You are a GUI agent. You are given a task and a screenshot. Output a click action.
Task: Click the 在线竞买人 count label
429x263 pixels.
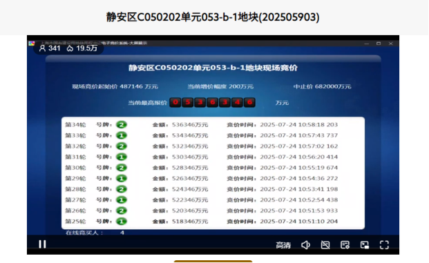(84, 233)
